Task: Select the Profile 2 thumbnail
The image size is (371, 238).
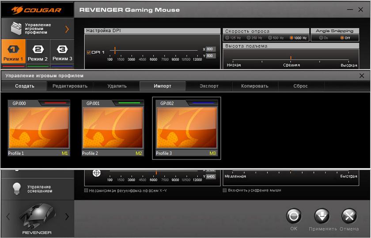Action: [x=113, y=128]
